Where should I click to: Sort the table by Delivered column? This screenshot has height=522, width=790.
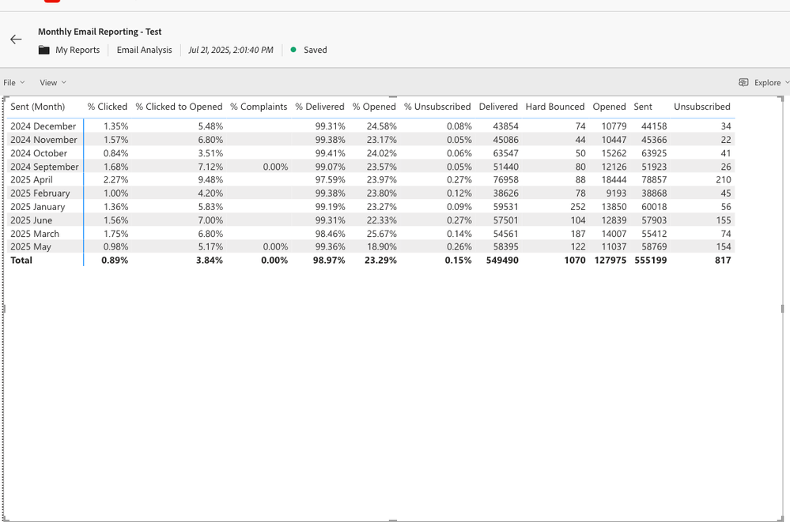pos(497,107)
